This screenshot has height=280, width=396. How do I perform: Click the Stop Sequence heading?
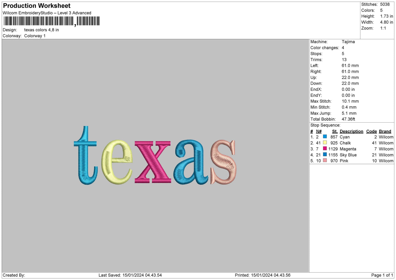click(x=325, y=125)
